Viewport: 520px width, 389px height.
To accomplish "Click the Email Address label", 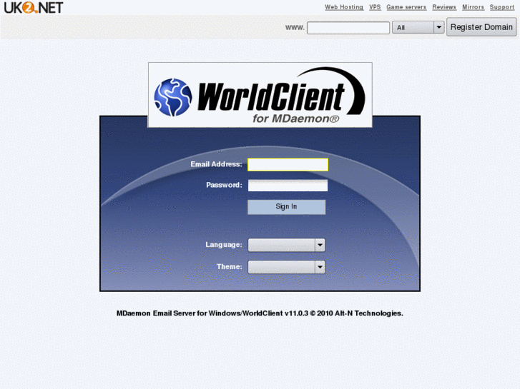I will (x=216, y=164).
